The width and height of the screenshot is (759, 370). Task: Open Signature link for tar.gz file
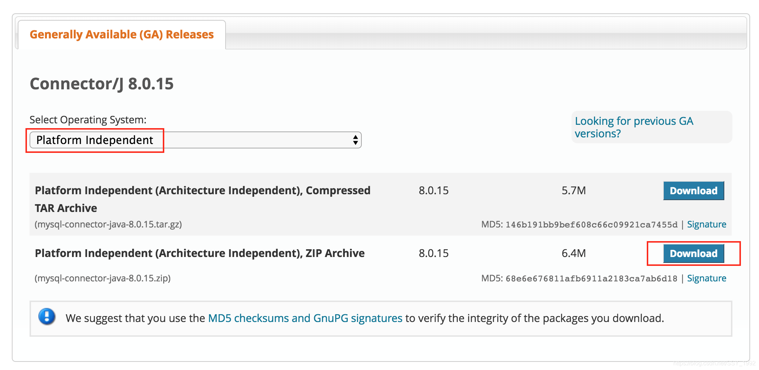coord(707,224)
